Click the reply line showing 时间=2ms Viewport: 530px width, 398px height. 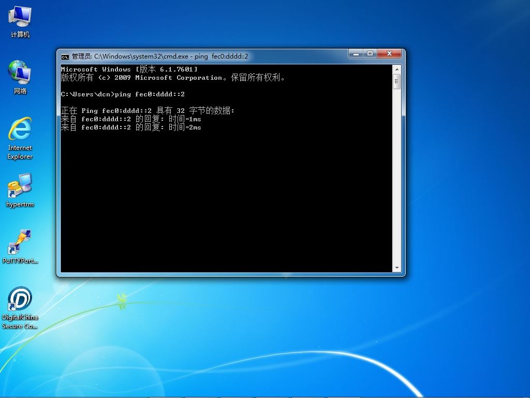131,127
